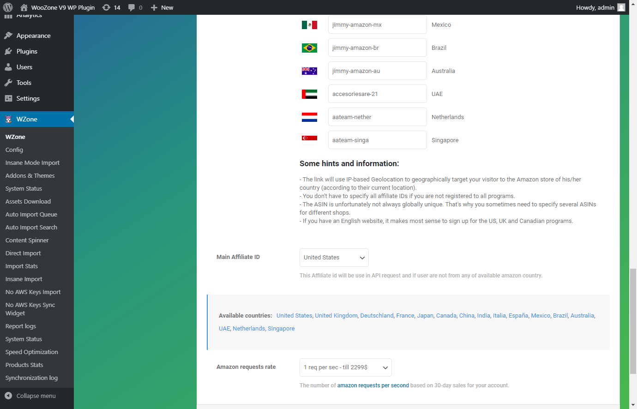Click the UAE flag icon
Screen dimensions: 637x409
coord(309,94)
